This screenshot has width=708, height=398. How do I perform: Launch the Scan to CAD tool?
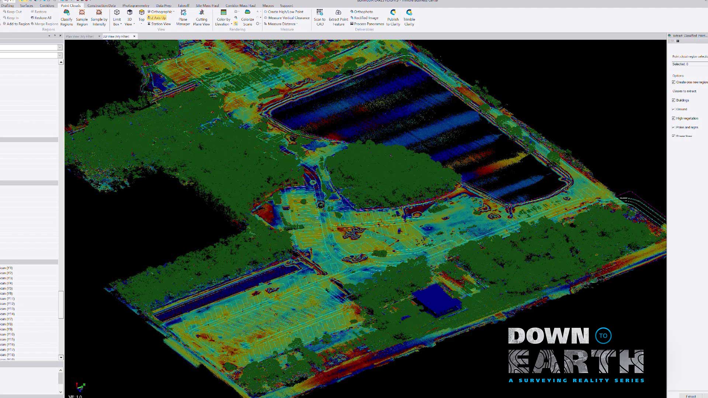point(320,18)
